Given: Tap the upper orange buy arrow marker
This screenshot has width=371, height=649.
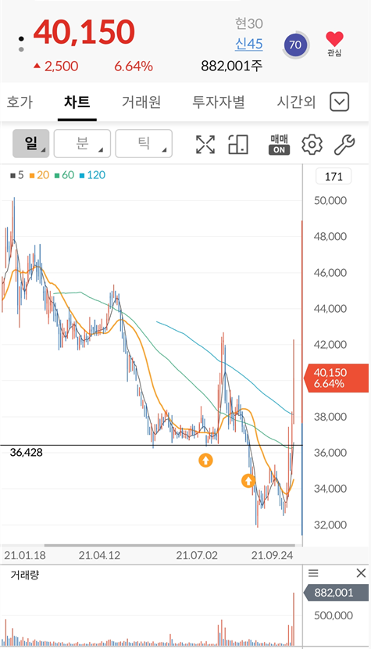Looking at the screenshot, I should (x=205, y=460).
